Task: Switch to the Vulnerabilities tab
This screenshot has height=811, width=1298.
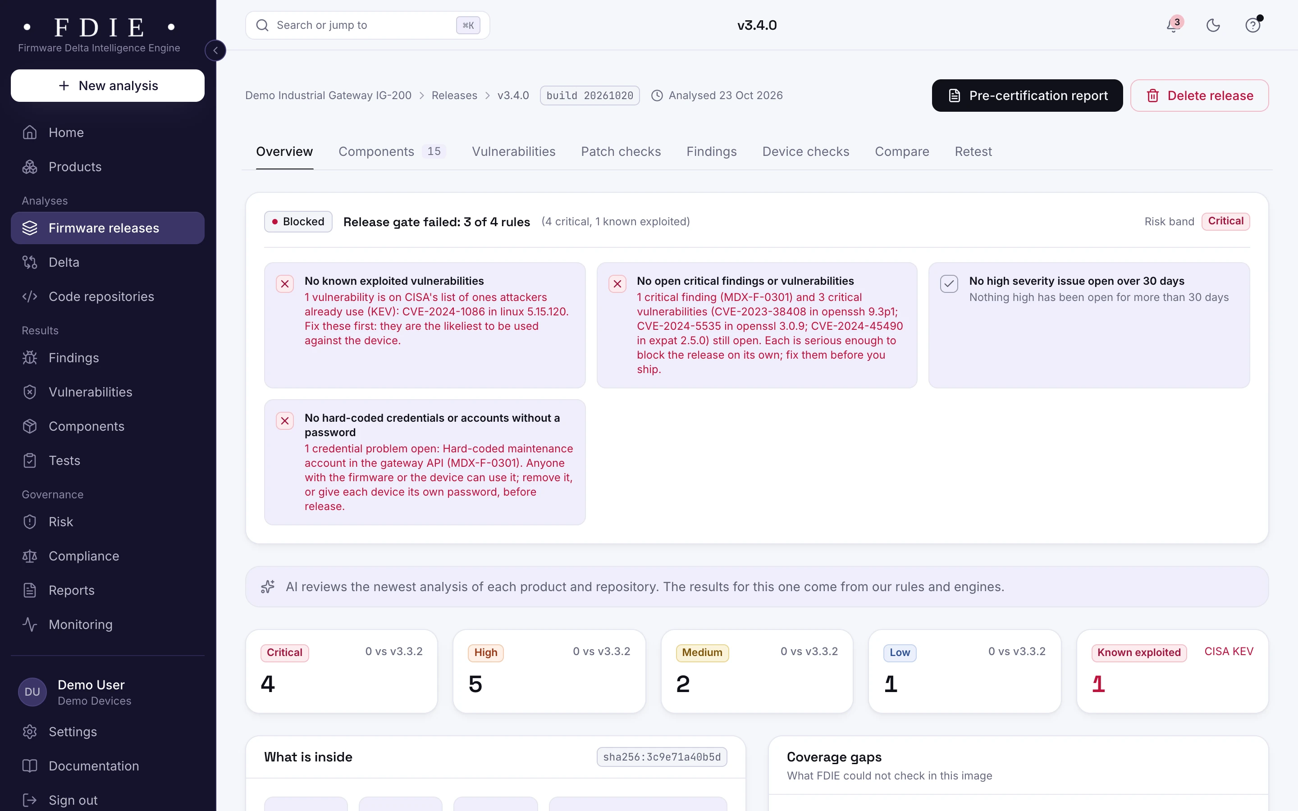Action: pos(513,152)
